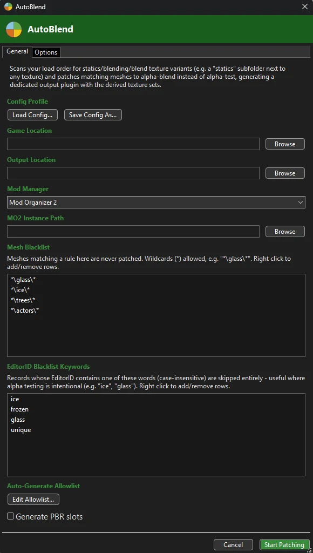Click the Cancel button
Viewport: 313px width, 553px height.
(233, 545)
